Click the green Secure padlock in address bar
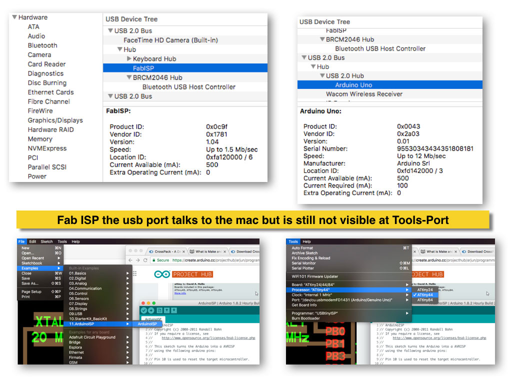This screenshot has height=384, width=512. [154, 260]
